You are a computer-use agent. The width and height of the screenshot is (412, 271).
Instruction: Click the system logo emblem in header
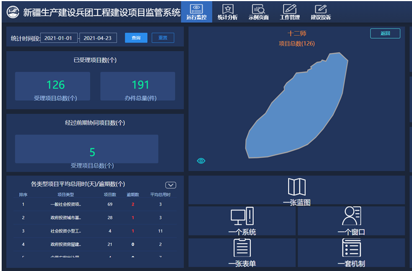[x=12, y=12]
